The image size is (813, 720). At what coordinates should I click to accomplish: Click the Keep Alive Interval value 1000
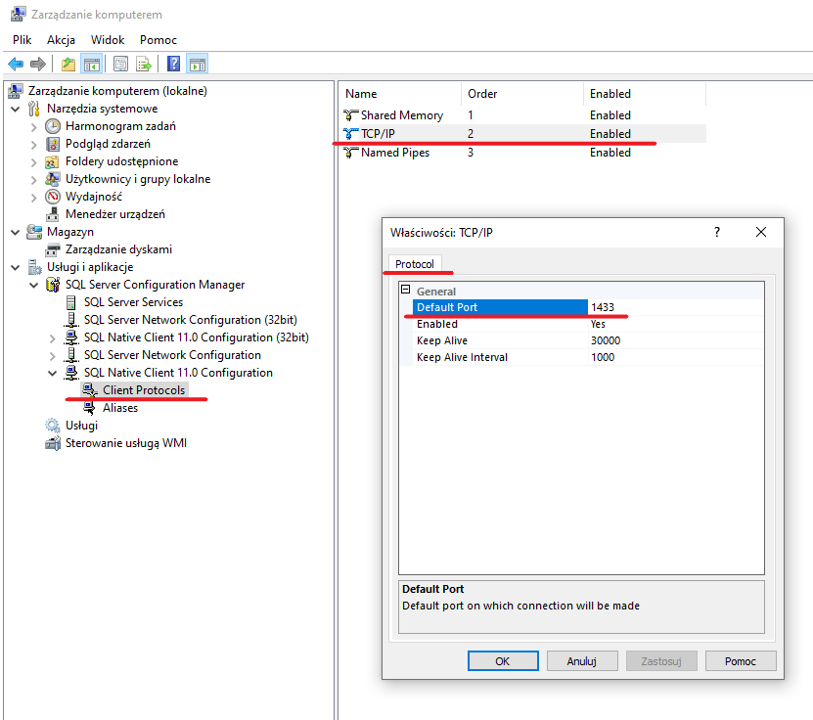point(602,357)
